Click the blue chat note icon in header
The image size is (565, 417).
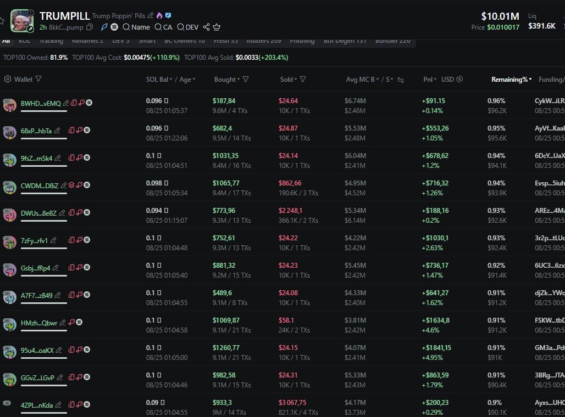[168, 15]
